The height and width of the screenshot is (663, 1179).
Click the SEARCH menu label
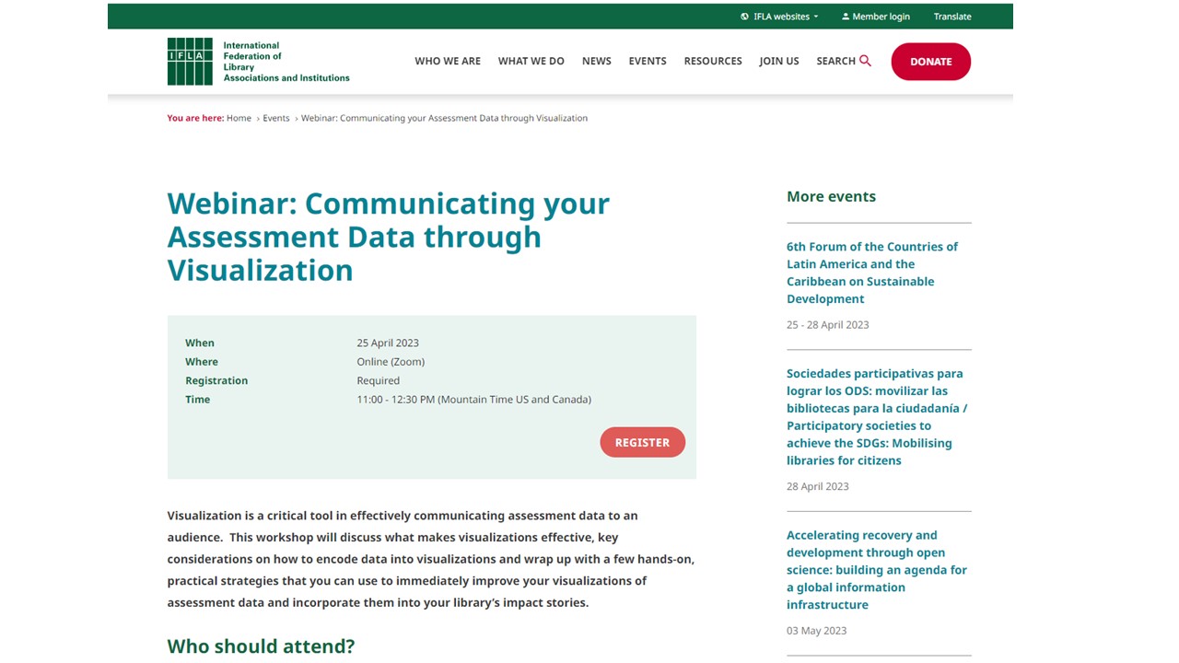pos(835,61)
